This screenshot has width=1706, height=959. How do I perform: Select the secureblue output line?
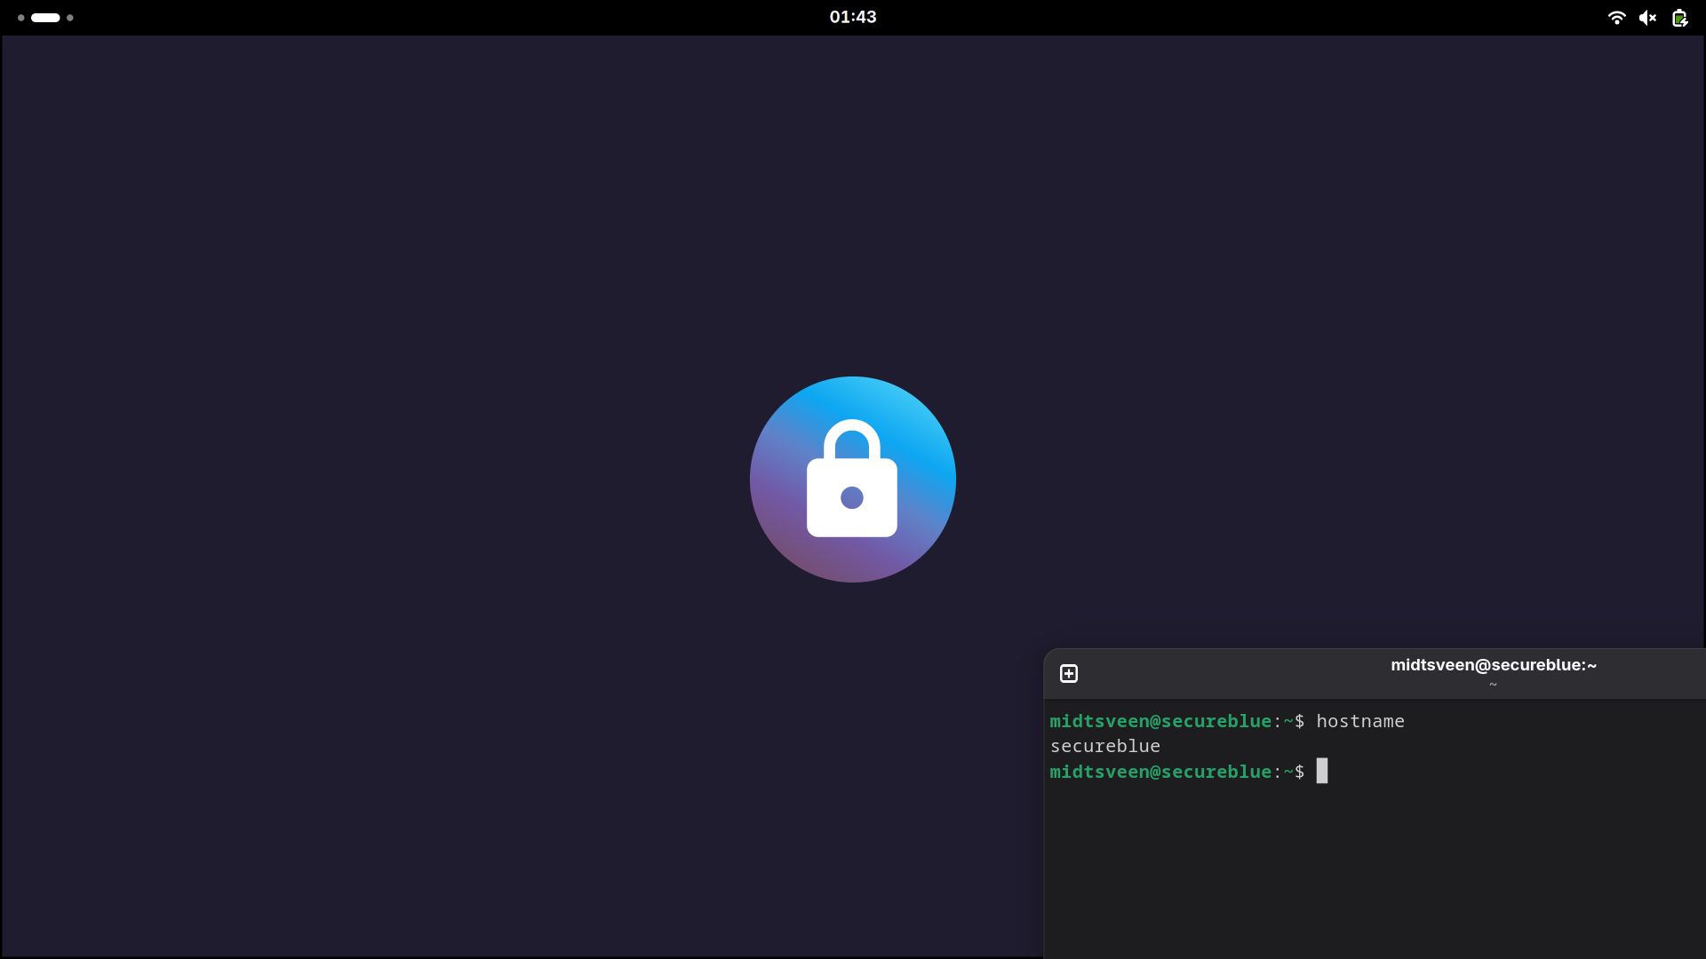(1105, 746)
